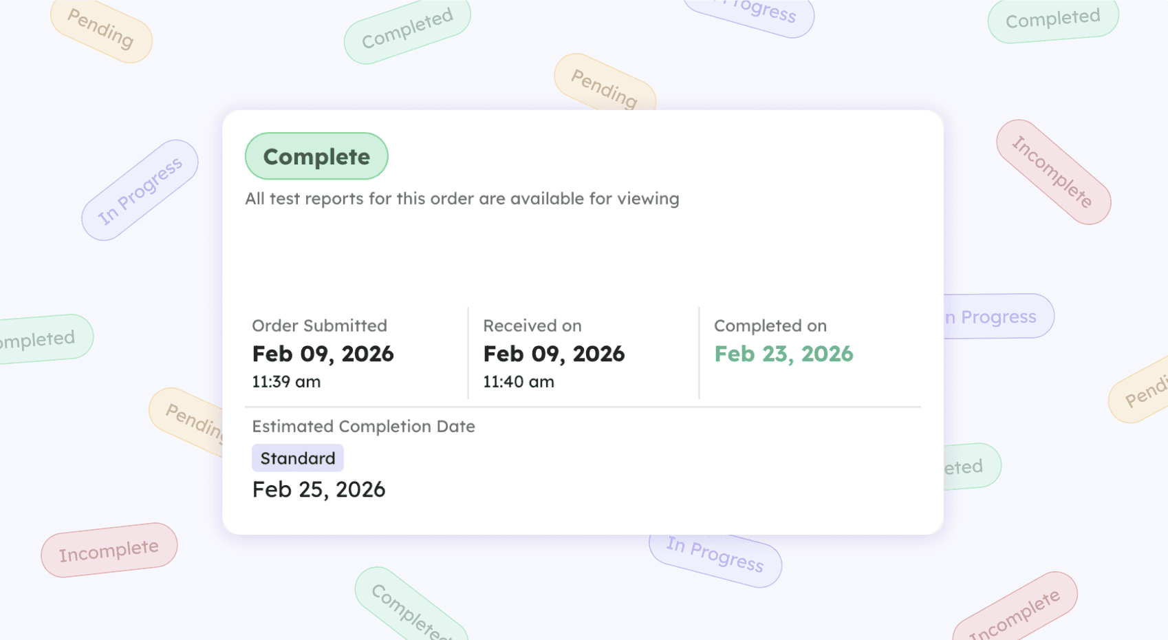
Task: Click the horizontal red Incomplete pill
Action: 109,551
